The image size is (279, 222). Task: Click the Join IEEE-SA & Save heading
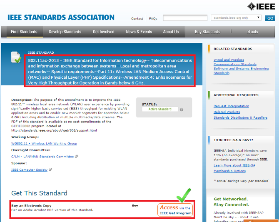point(233,140)
